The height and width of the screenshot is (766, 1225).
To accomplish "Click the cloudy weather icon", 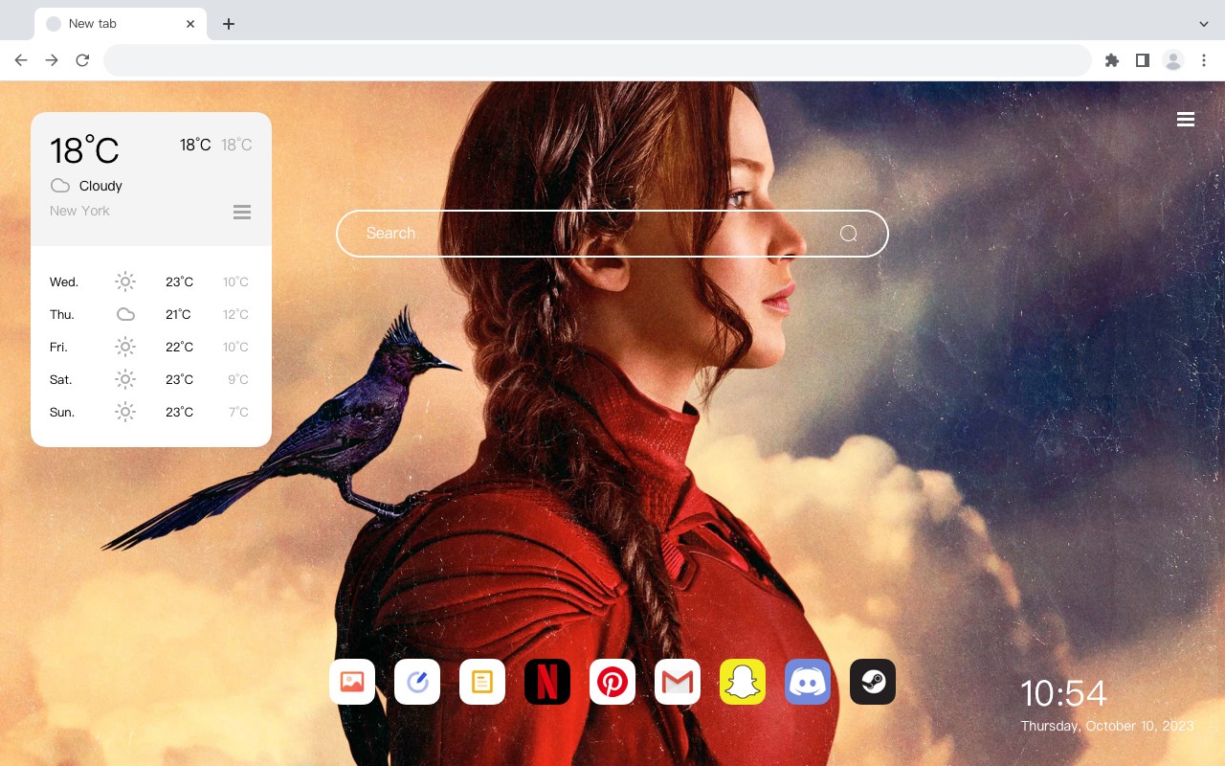I will [x=60, y=186].
